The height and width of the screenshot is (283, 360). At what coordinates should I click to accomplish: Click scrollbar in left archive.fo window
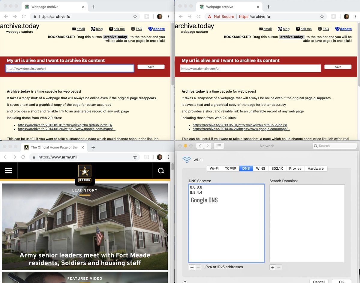point(172,54)
